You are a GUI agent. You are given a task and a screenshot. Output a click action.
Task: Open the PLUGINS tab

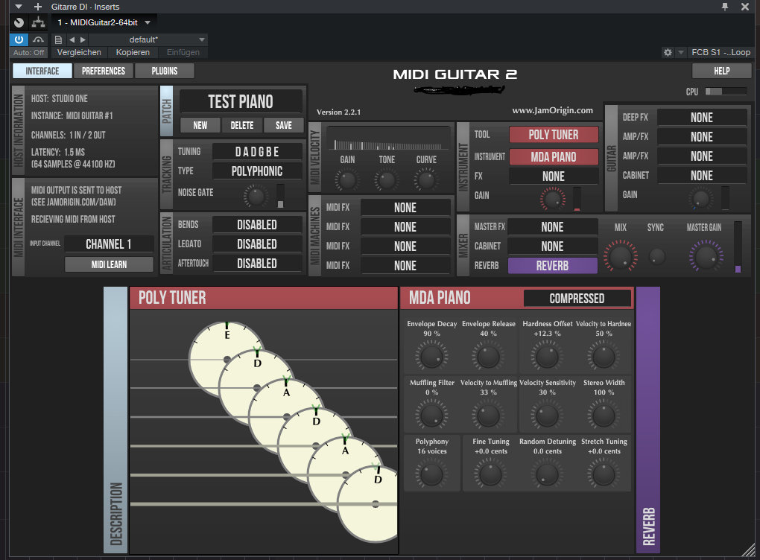(x=165, y=71)
